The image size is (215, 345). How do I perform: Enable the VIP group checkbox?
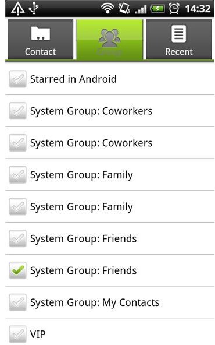18,335
